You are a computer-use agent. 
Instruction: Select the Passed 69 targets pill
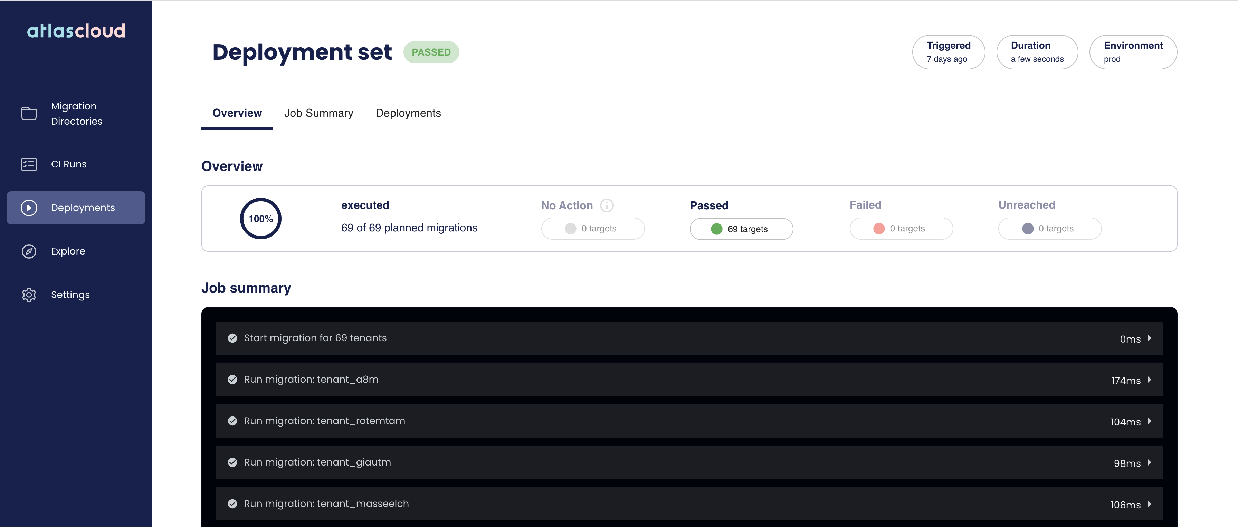click(741, 229)
